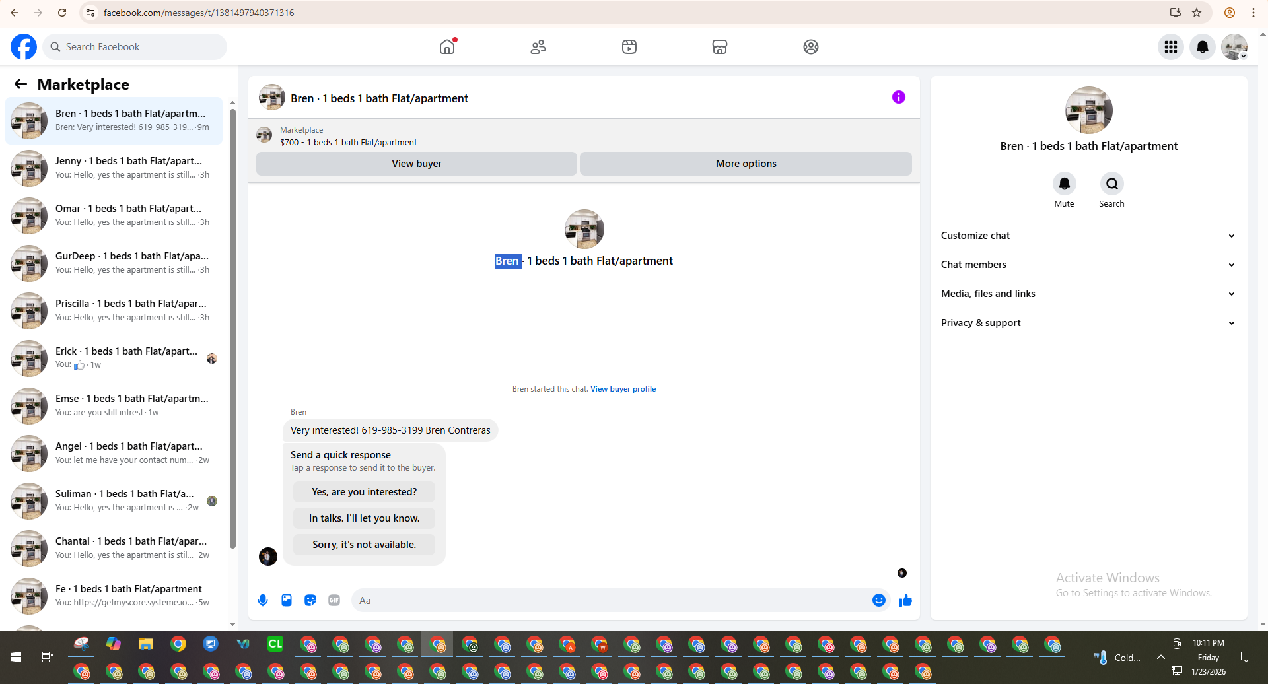Screen dimensions: 1268x684
Task: Click sender avatar beside quick responses
Action: [x=268, y=557]
